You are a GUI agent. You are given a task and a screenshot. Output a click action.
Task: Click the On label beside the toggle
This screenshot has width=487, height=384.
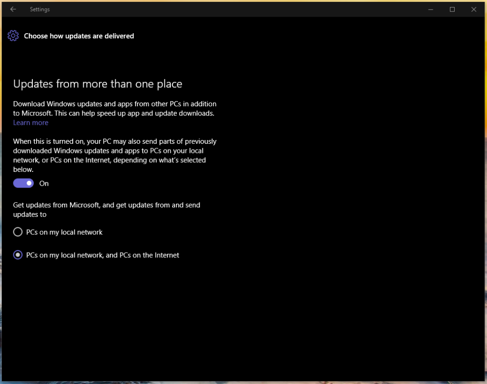[44, 184]
